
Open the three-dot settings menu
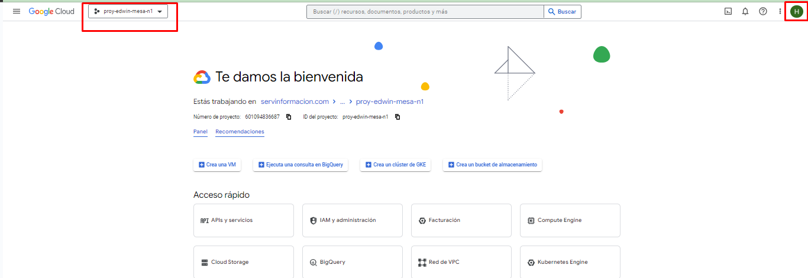click(780, 11)
